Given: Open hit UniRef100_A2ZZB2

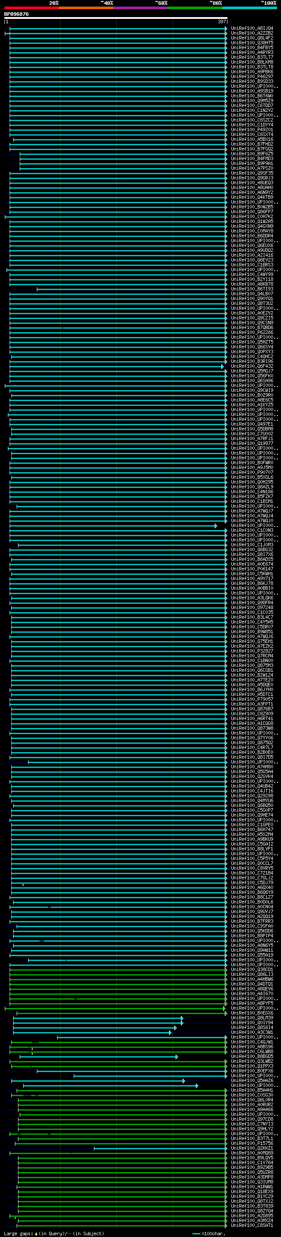Looking at the screenshot, I should [x=252, y=33].
